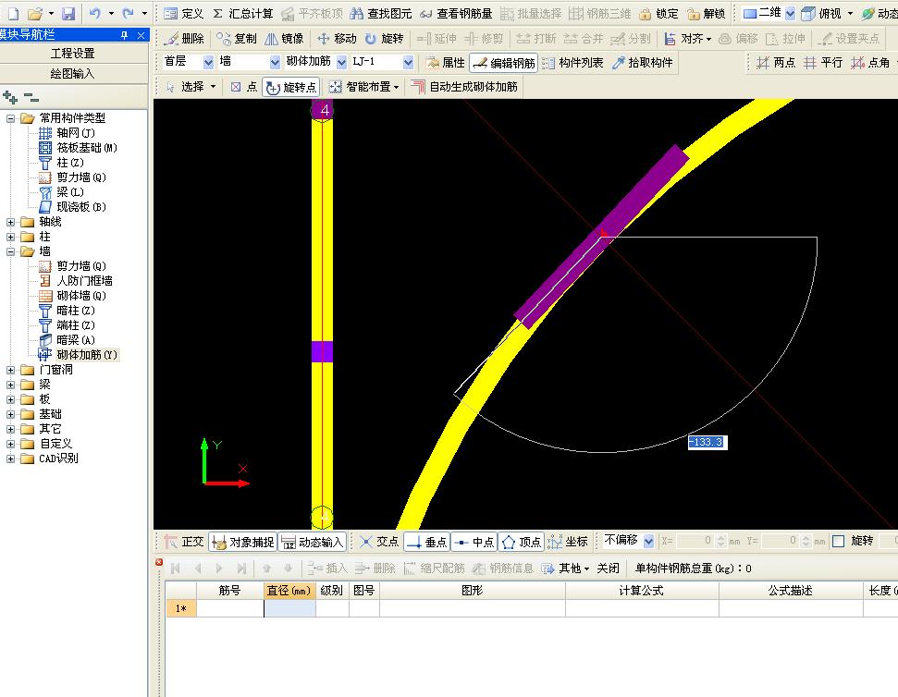The height and width of the screenshot is (697, 898).
Task: Open the 首层 floor dropdown
Action: click(208, 62)
